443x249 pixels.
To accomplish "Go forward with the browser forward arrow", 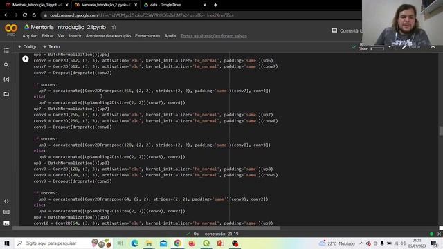I will [15, 15].
